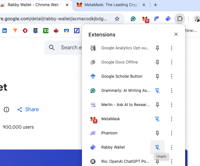The width and height of the screenshot is (200, 166).
Task: Pin Google Docs Offline extension
Action: click(x=157, y=62)
